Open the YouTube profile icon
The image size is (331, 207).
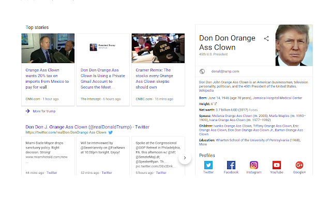277,165
